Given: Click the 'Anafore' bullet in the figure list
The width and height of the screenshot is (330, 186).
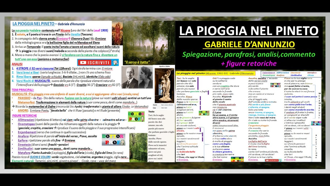Looking at the screenshot, I should click(x=24, y=136).
